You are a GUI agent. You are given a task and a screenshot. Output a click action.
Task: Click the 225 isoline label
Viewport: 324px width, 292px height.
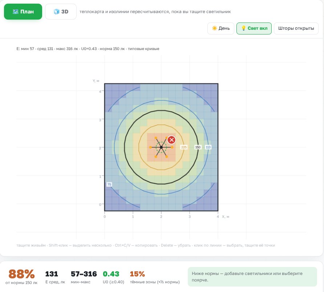click(184, 147)
